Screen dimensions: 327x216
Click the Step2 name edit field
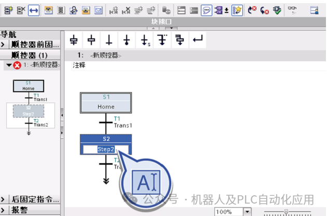106,149
